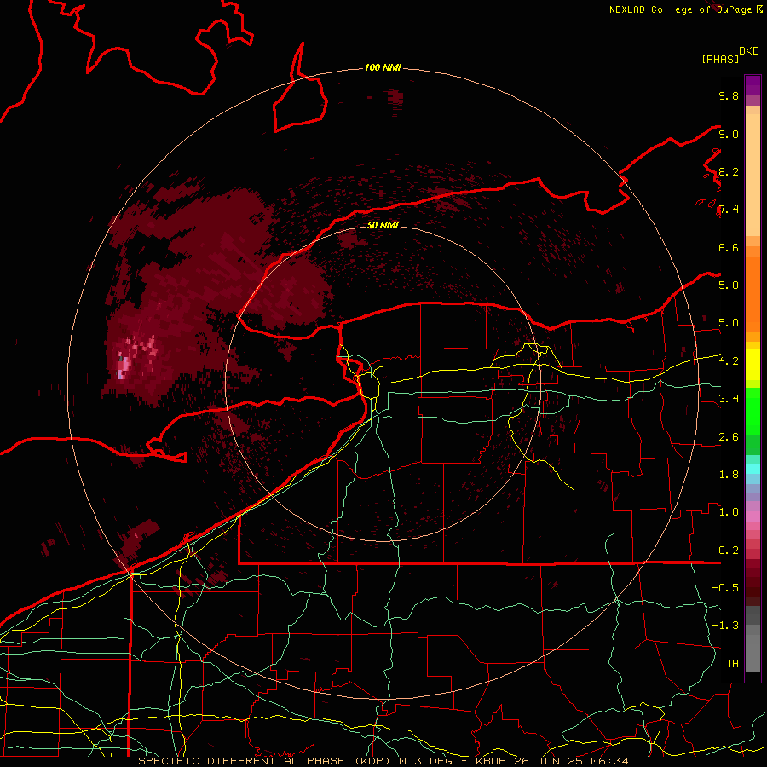
Task: Pick the bright green band in the color scale
Action: 753,412
